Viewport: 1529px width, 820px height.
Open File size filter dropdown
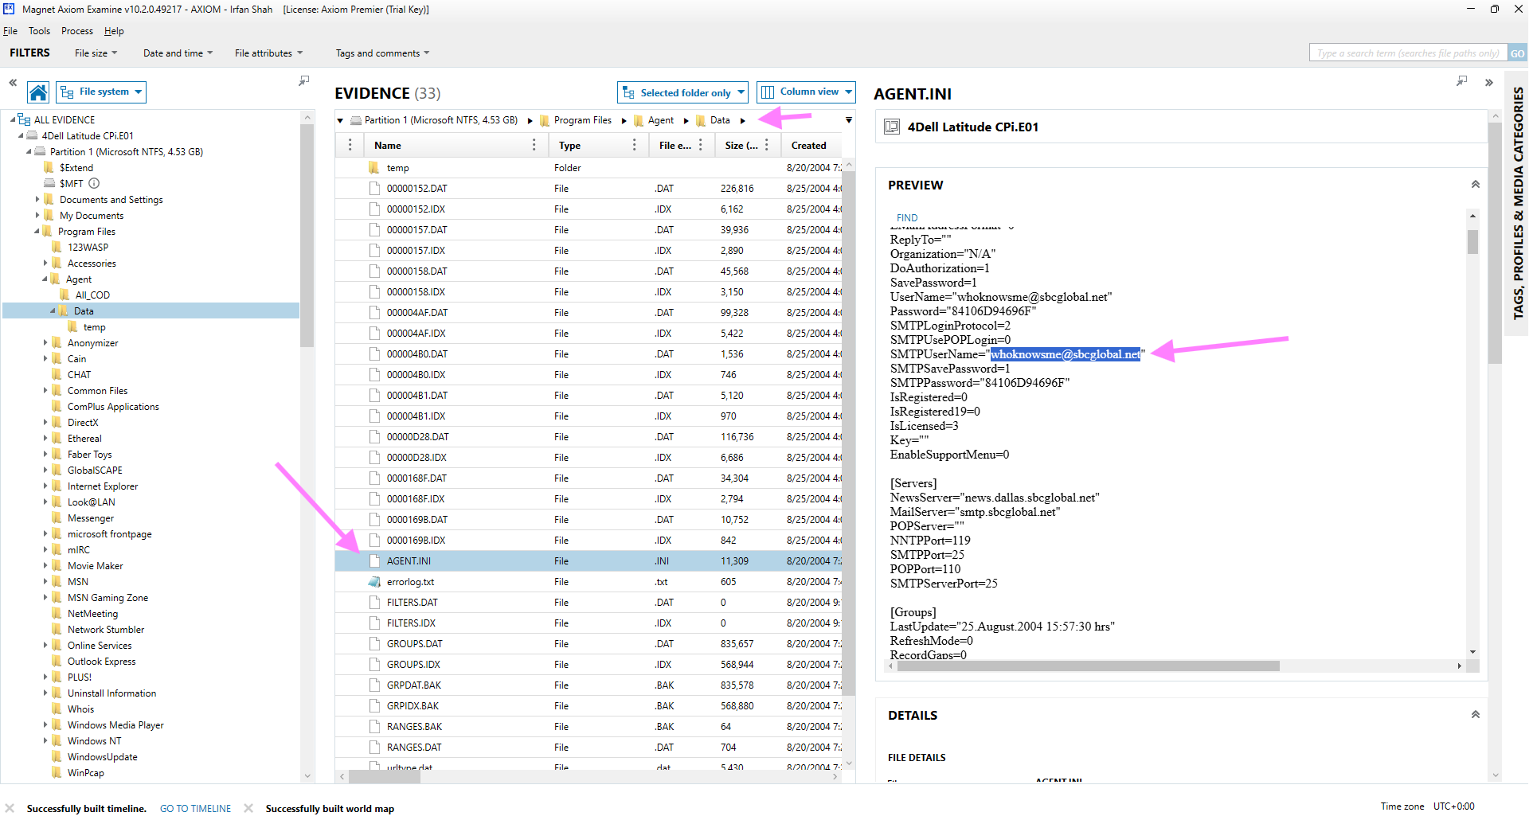point(96,53)
